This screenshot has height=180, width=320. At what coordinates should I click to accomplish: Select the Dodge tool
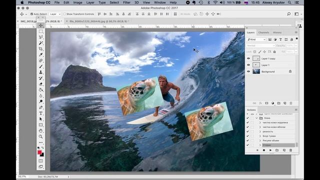pyautogui.click(x=41, y=101)
